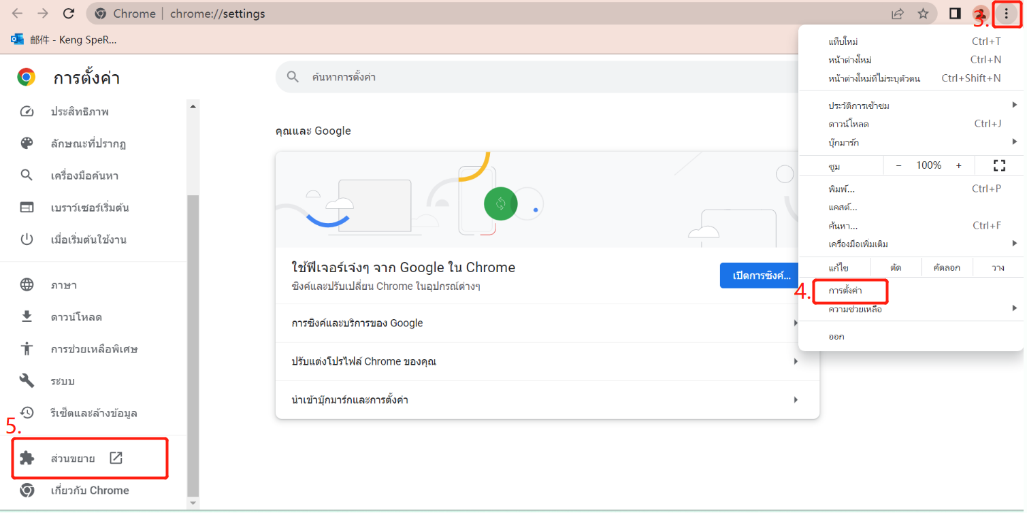This screenshot has width=1027, height=513.
Task: Open the three-dot Chrome menu
Action: (x=1007, y=14)
